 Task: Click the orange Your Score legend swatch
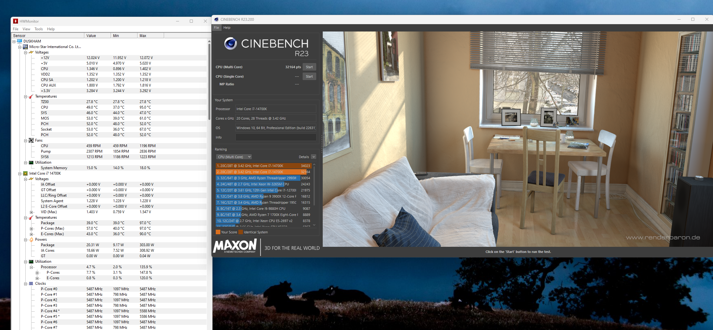tap(218, 232)
